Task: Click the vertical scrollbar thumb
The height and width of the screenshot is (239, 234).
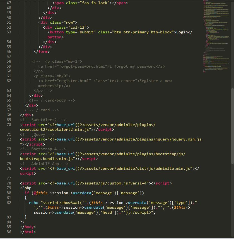Action: pyautogui.click(x=233, y=126)
